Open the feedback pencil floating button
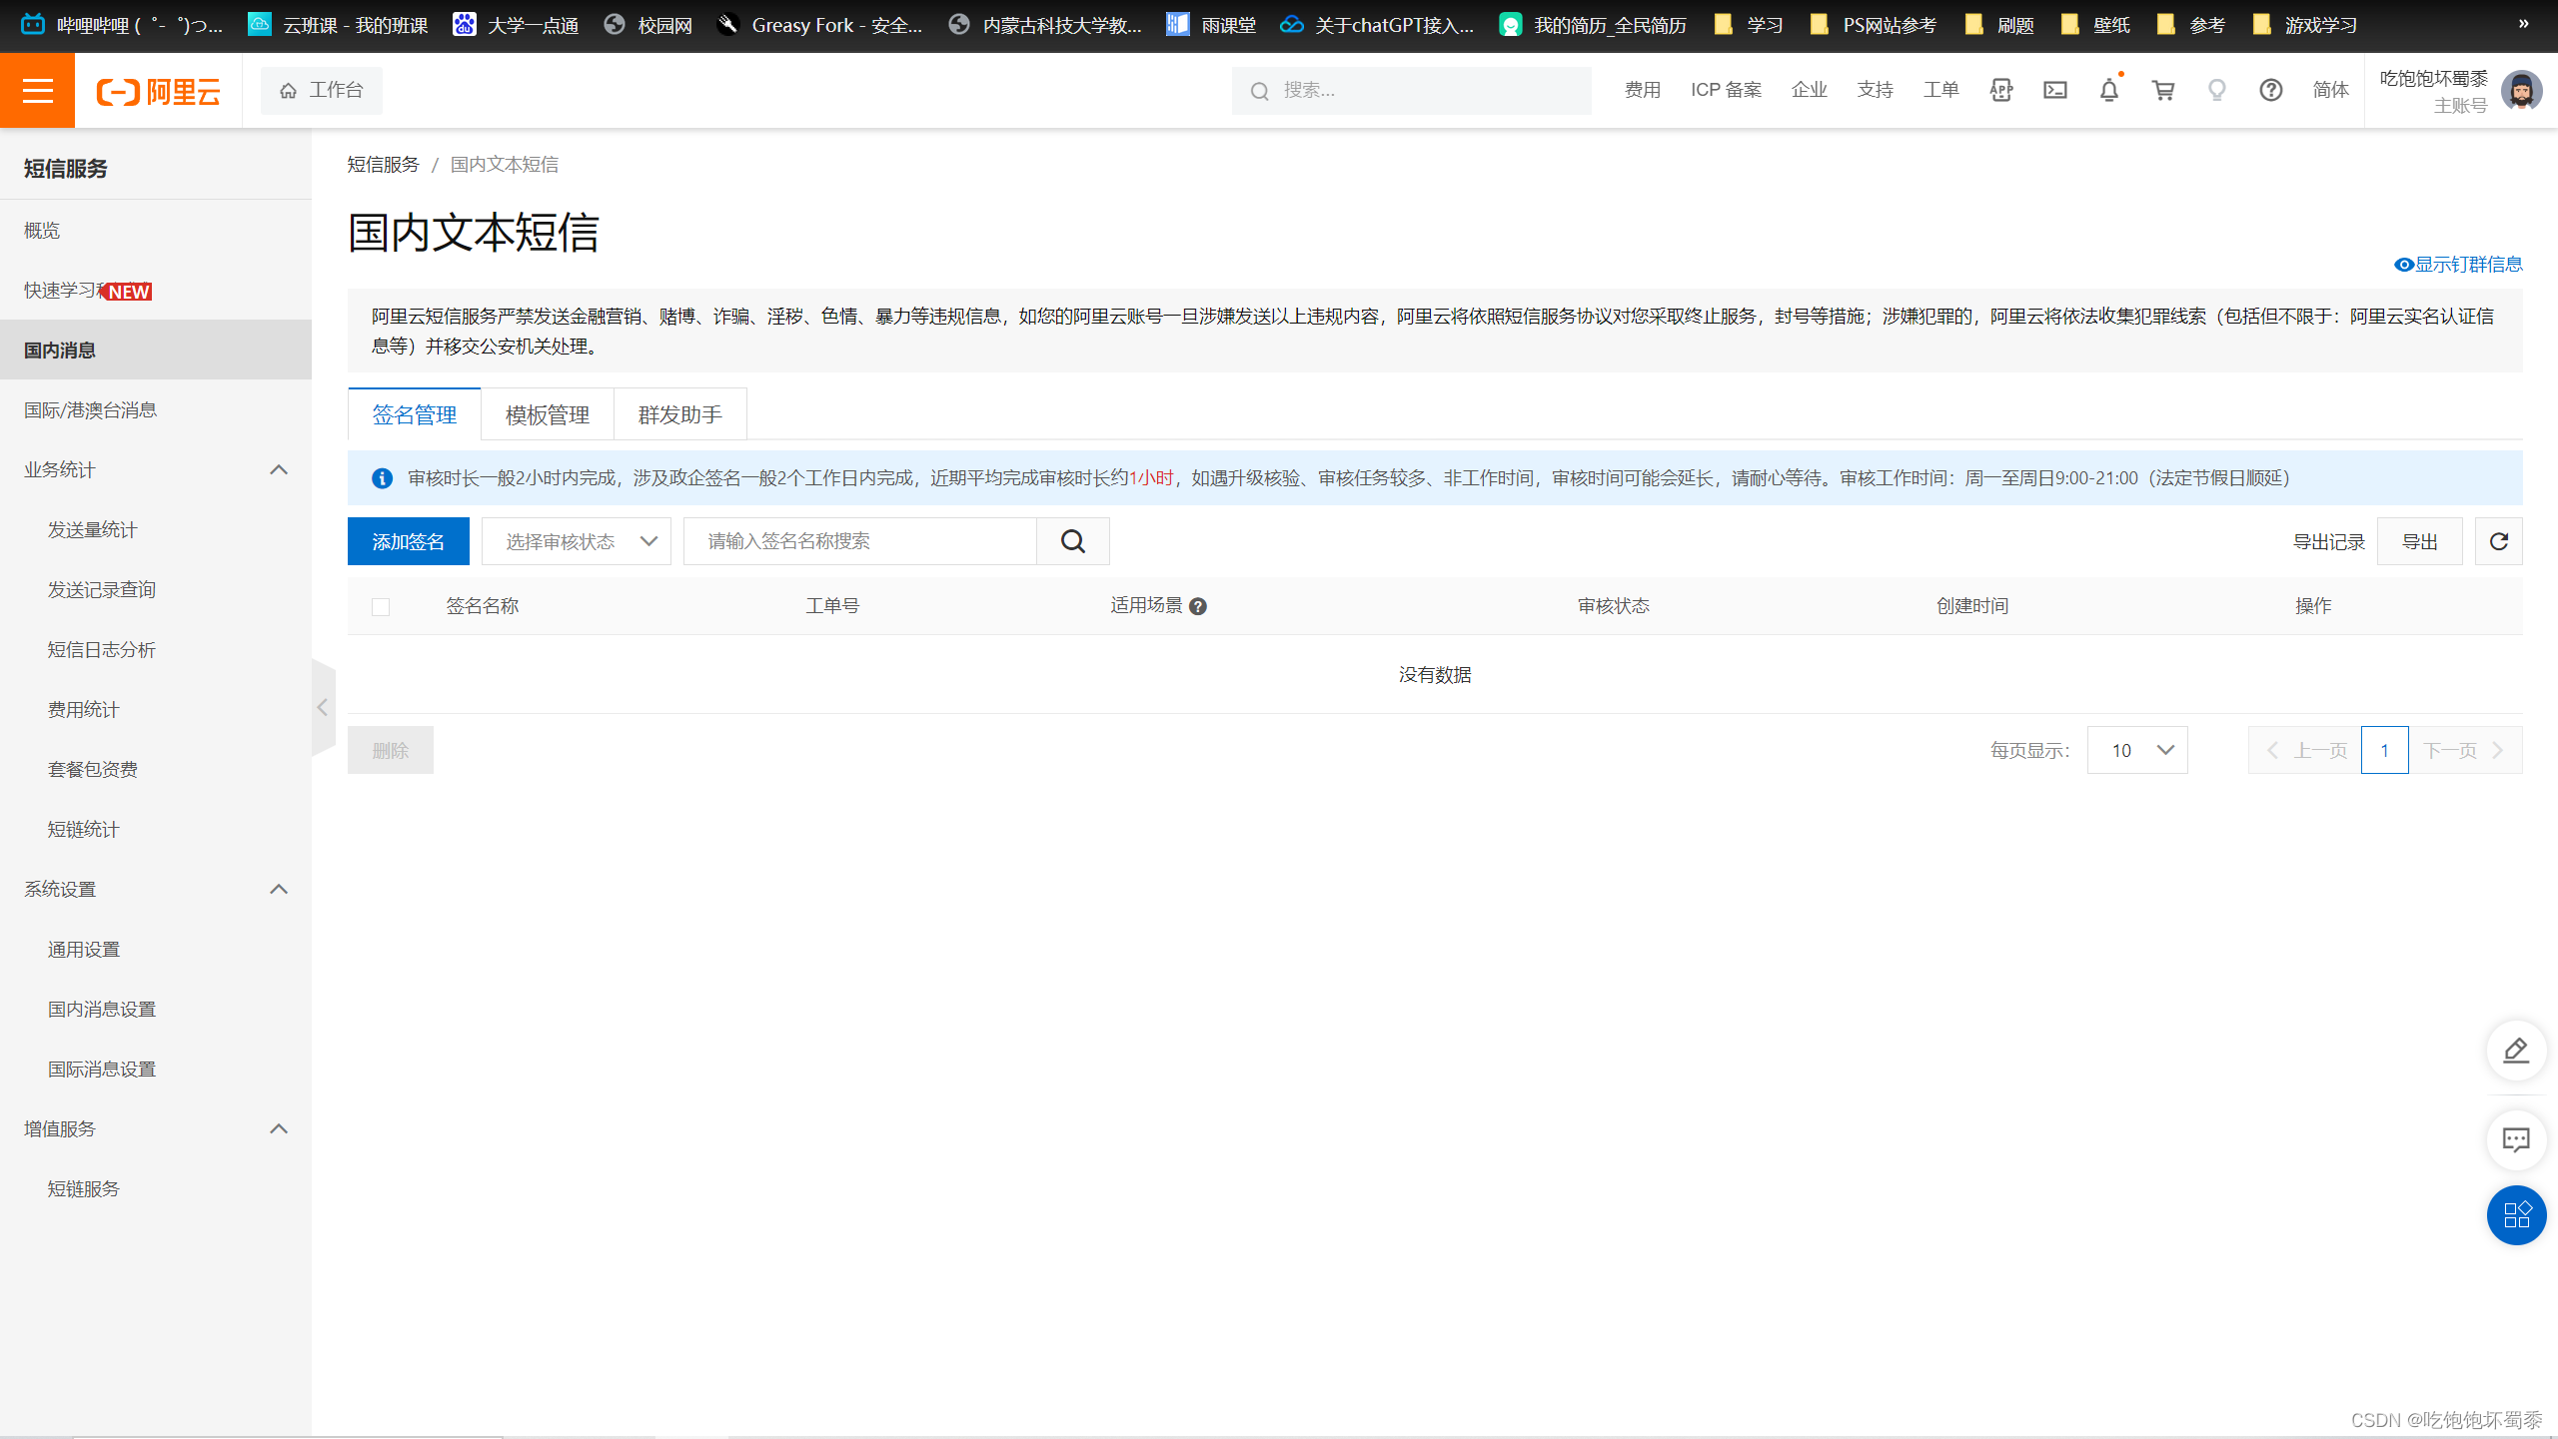The image size is (2558, 1439). (2515, 1051)
